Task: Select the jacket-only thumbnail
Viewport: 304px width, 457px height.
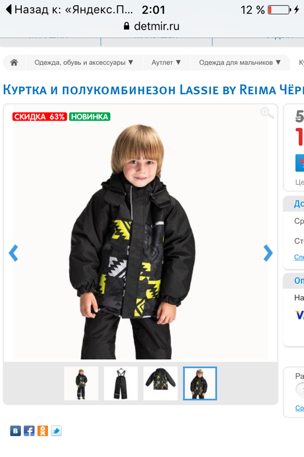Action: 160,383
